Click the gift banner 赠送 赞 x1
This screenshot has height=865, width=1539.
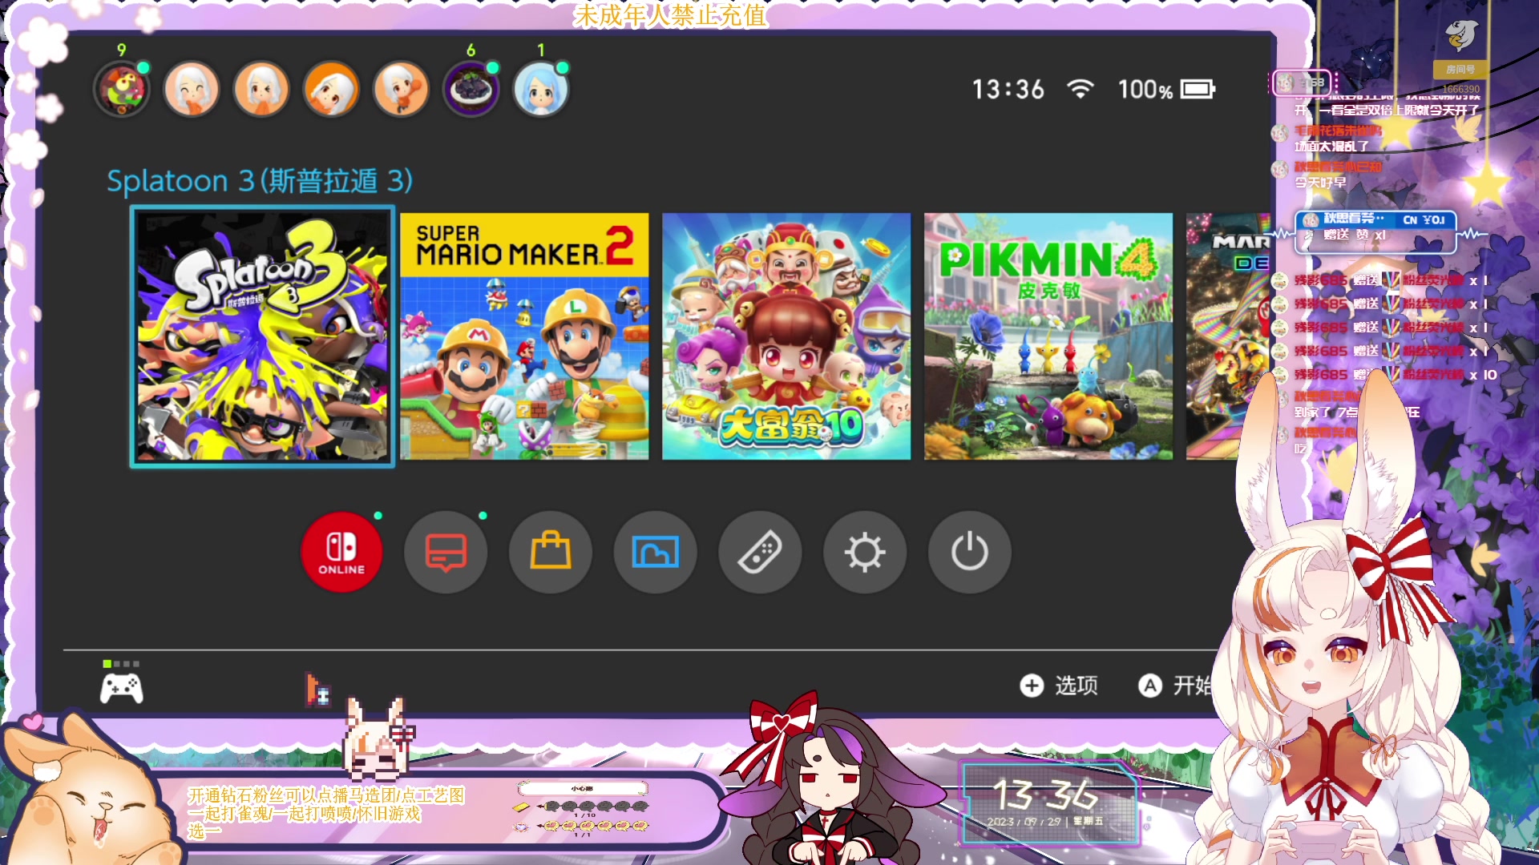pos(1375,231)
